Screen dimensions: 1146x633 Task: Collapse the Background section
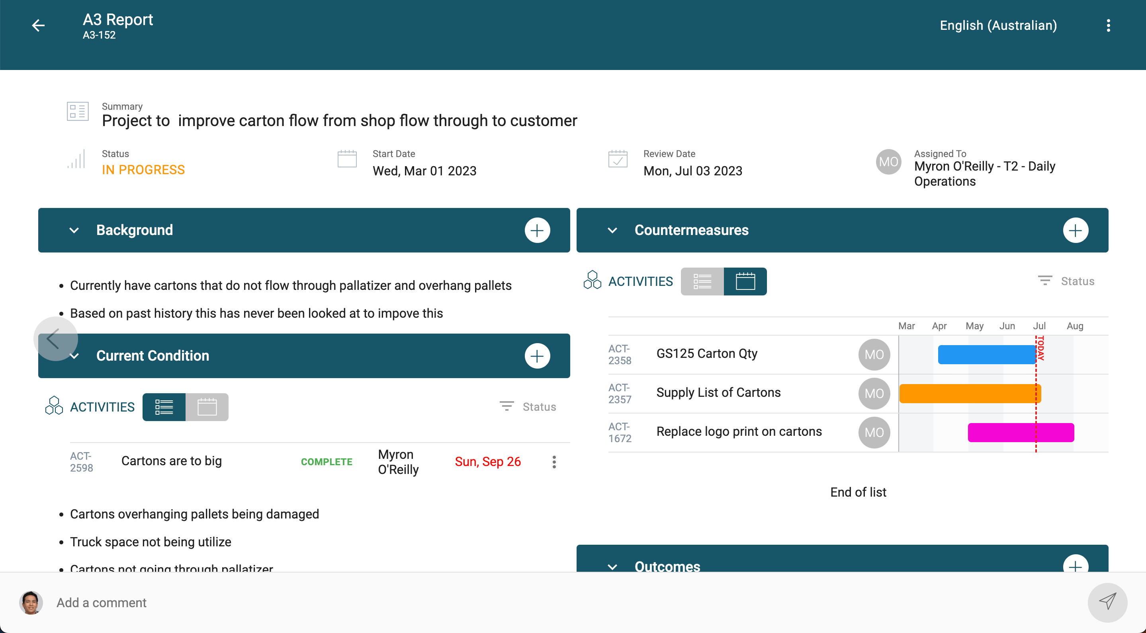pyautogui.click(x=74, y=230)
